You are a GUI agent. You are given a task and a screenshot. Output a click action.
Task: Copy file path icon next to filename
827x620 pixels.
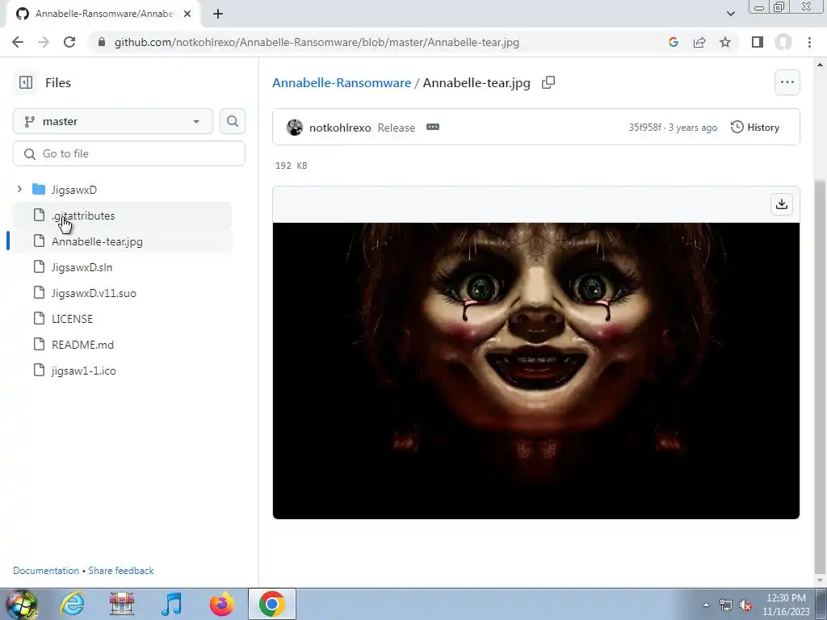coord(548,82)
